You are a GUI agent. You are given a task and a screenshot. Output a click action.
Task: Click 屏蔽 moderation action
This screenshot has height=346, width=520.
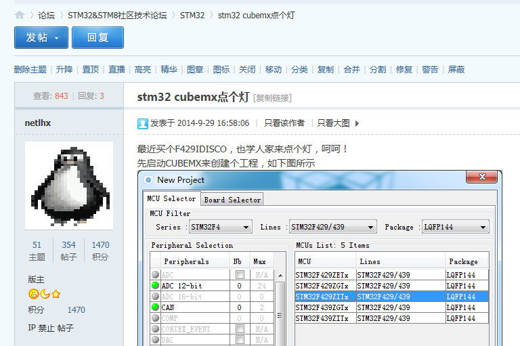pyautogui.click(x=456, y=69)
